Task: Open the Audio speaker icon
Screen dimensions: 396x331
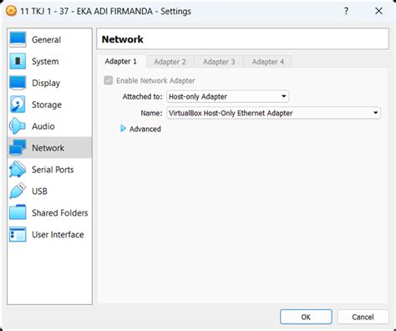Action: coord(18,126)
